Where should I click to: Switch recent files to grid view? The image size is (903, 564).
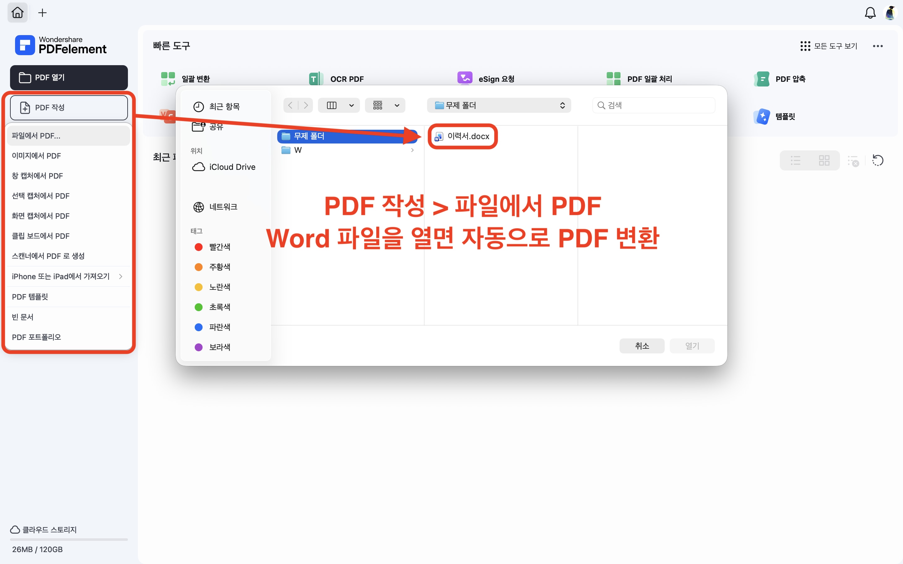pos(824,160)
